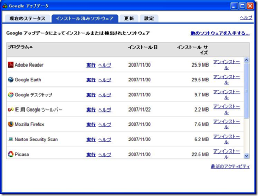This screenshot has height=196, width=258.
Task: Click the Adobe Reader program icon
Action: pos(11,65)
